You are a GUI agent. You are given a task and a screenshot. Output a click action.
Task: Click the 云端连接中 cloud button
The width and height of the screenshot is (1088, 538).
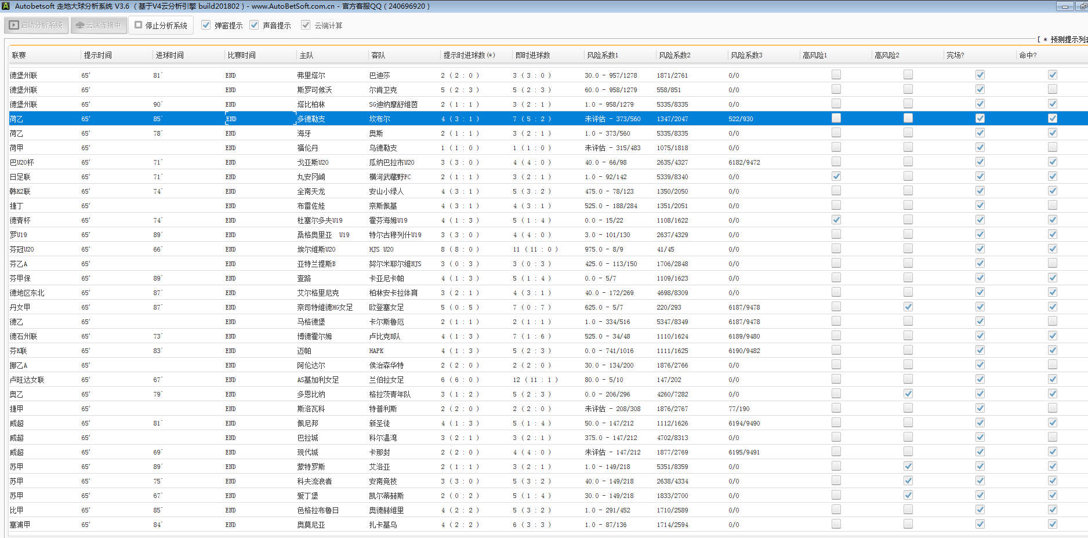click(99, 26)
